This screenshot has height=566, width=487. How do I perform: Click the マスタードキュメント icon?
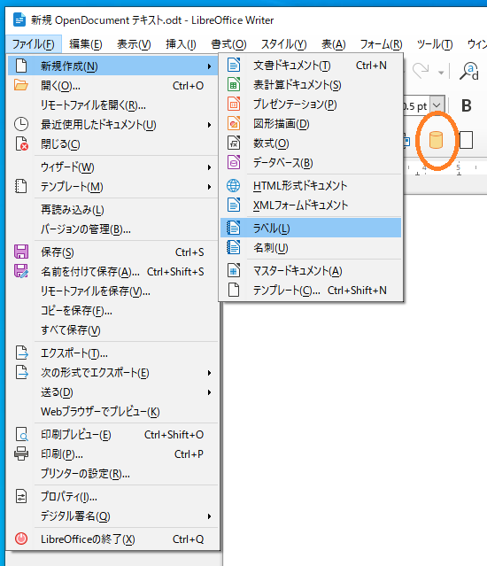tap(234, 270)
